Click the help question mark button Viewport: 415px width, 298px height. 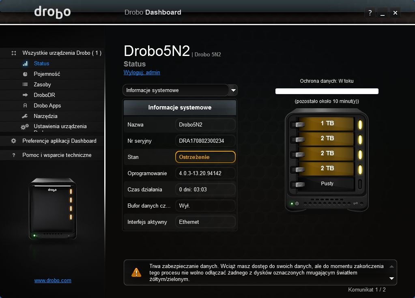370,13
